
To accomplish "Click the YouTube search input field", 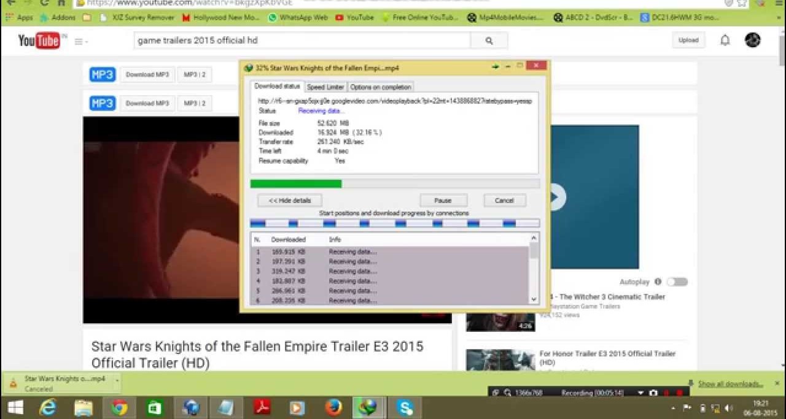I will [x=302, y=40].
